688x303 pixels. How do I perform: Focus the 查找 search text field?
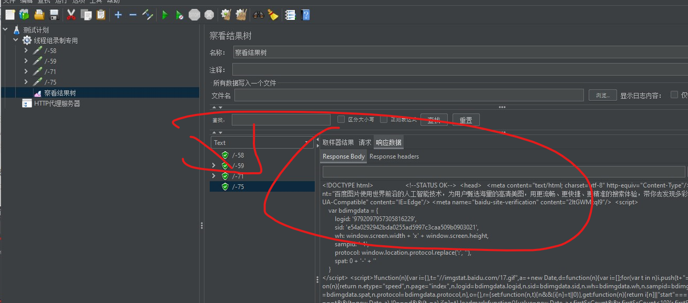pos(281,120)
